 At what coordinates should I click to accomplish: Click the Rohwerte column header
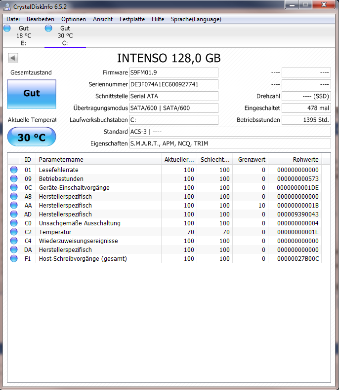[x=295, y=159]
